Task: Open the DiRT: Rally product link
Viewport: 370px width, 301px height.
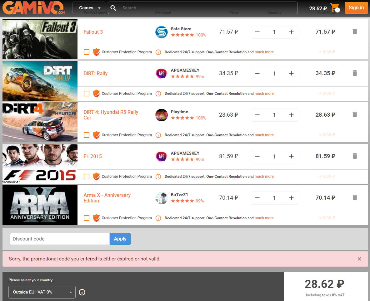Action: (96, 74)
